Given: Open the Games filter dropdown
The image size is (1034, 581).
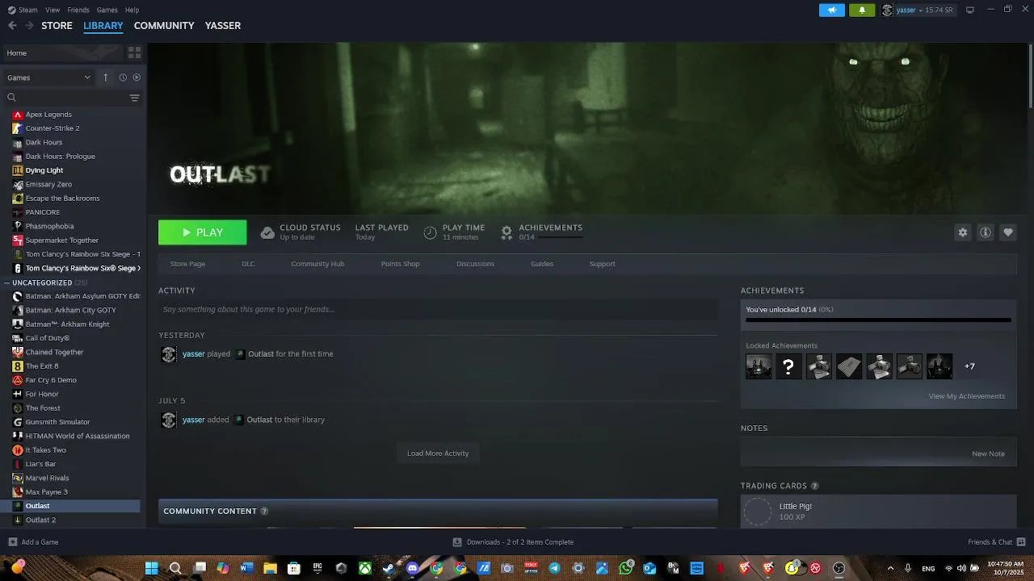Looking at the screenshot, I should tap(50, 77).
